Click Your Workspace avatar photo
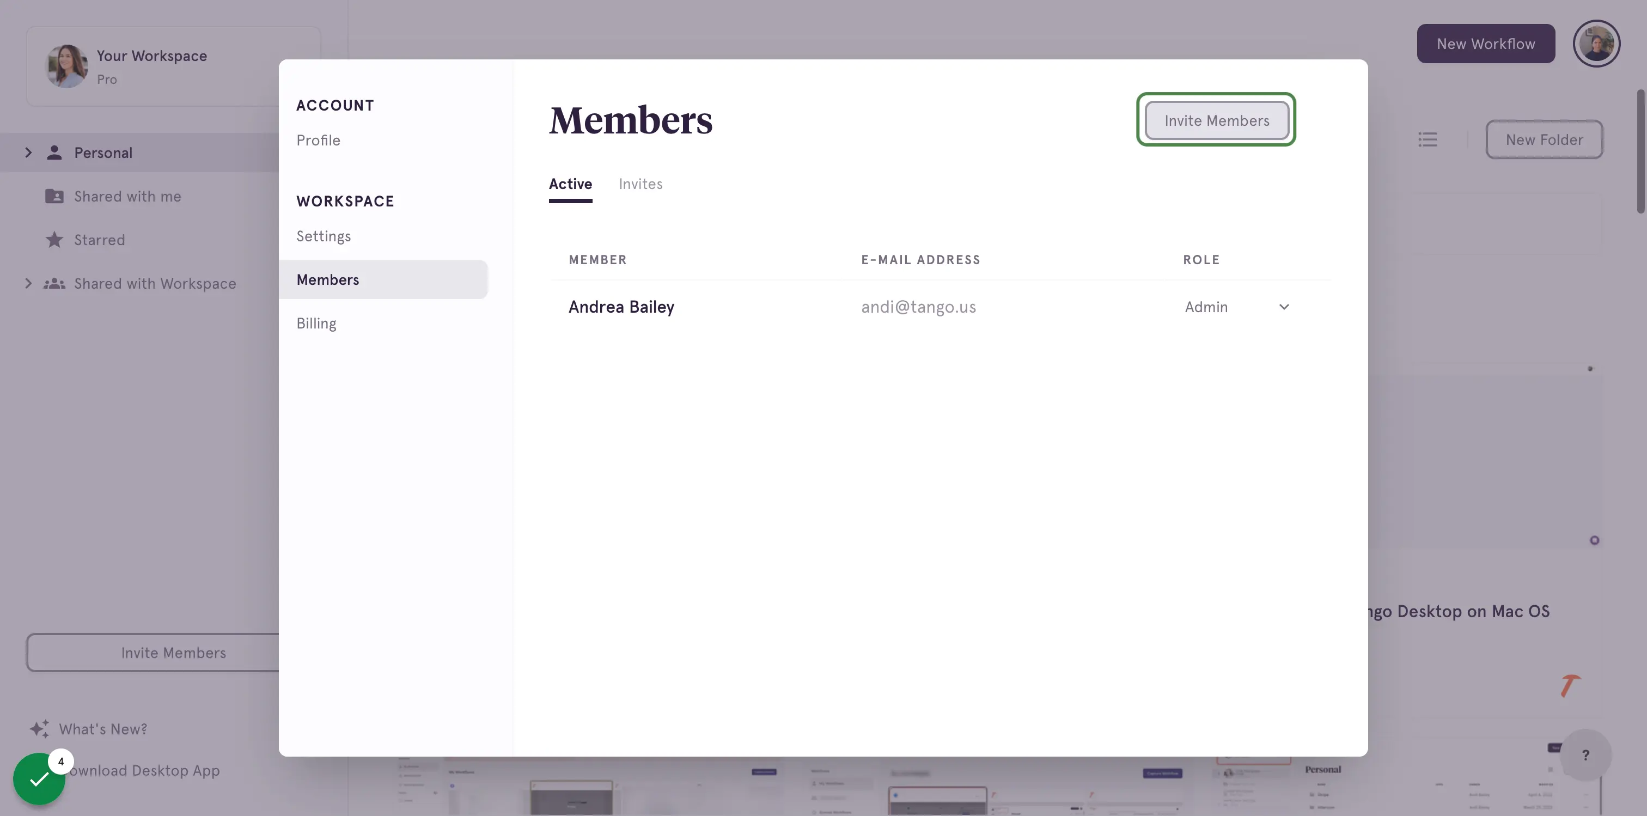The image size is (1647, 816). point(66,66)
